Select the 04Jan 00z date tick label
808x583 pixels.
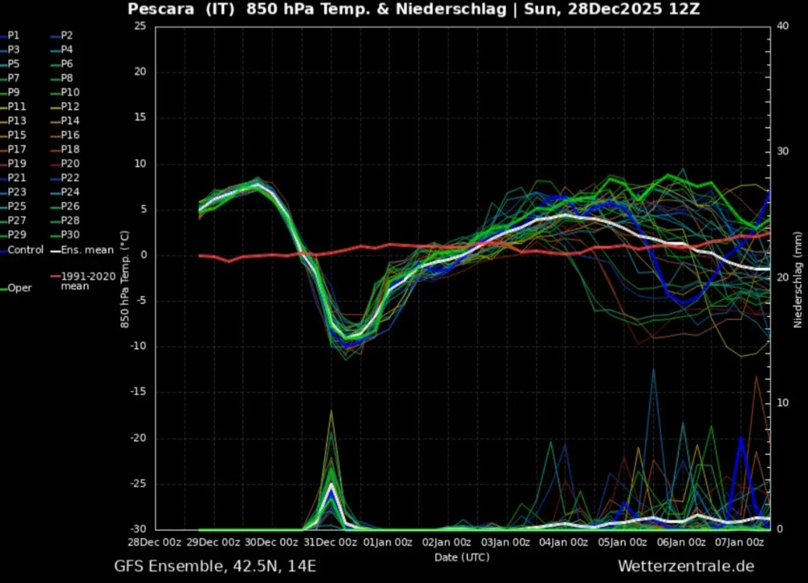(x=564, y=542)
